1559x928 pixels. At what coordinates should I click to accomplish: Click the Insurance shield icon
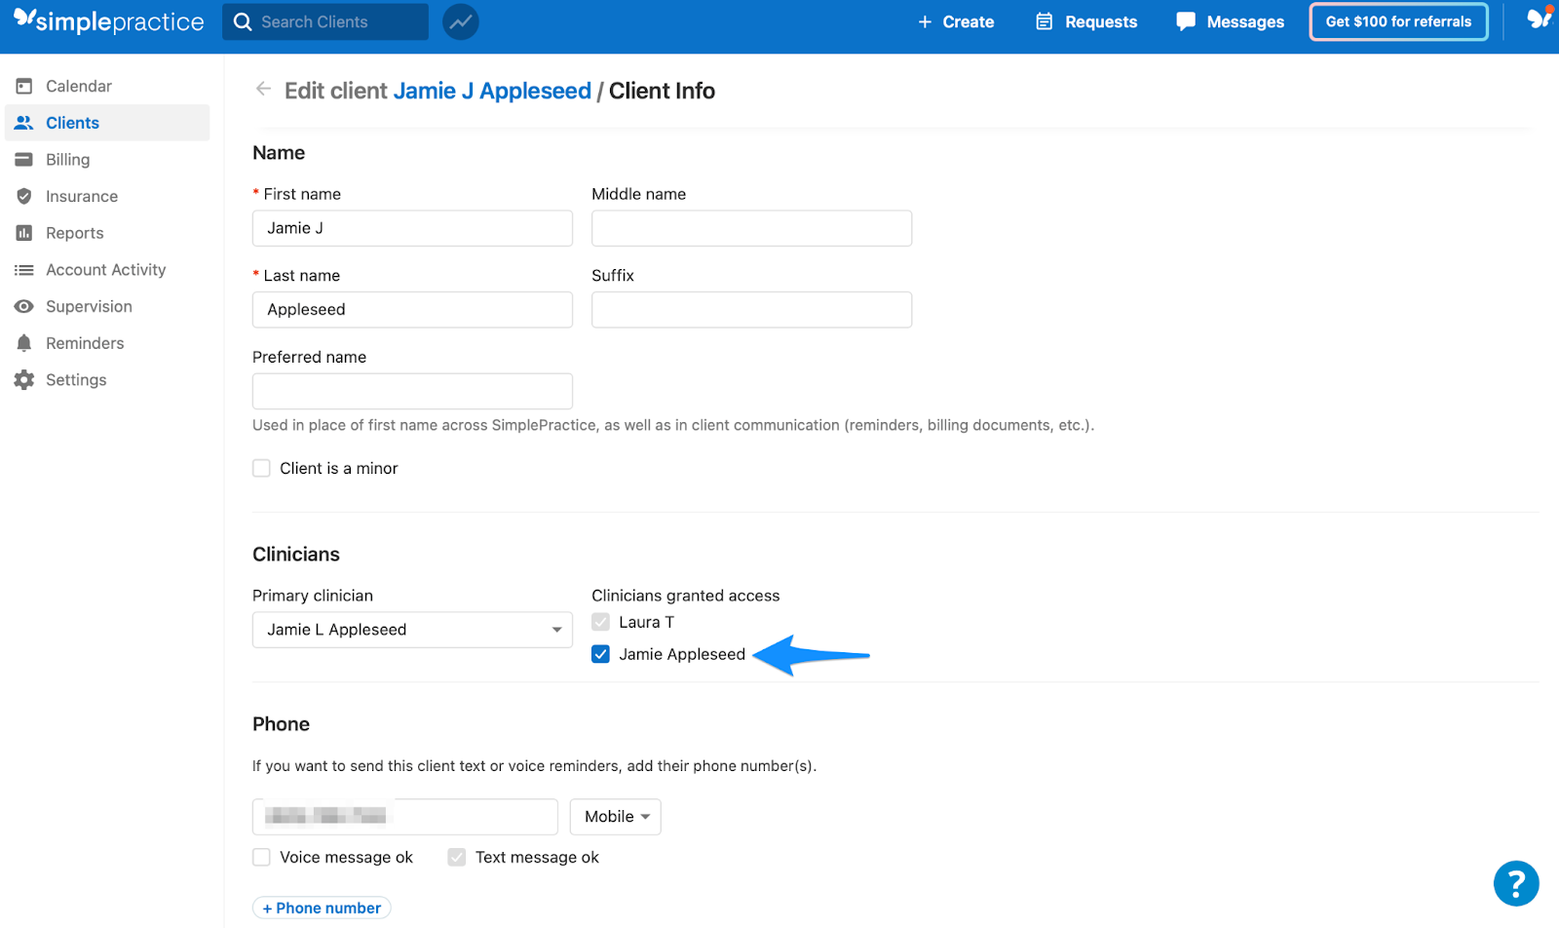(24, 196)
